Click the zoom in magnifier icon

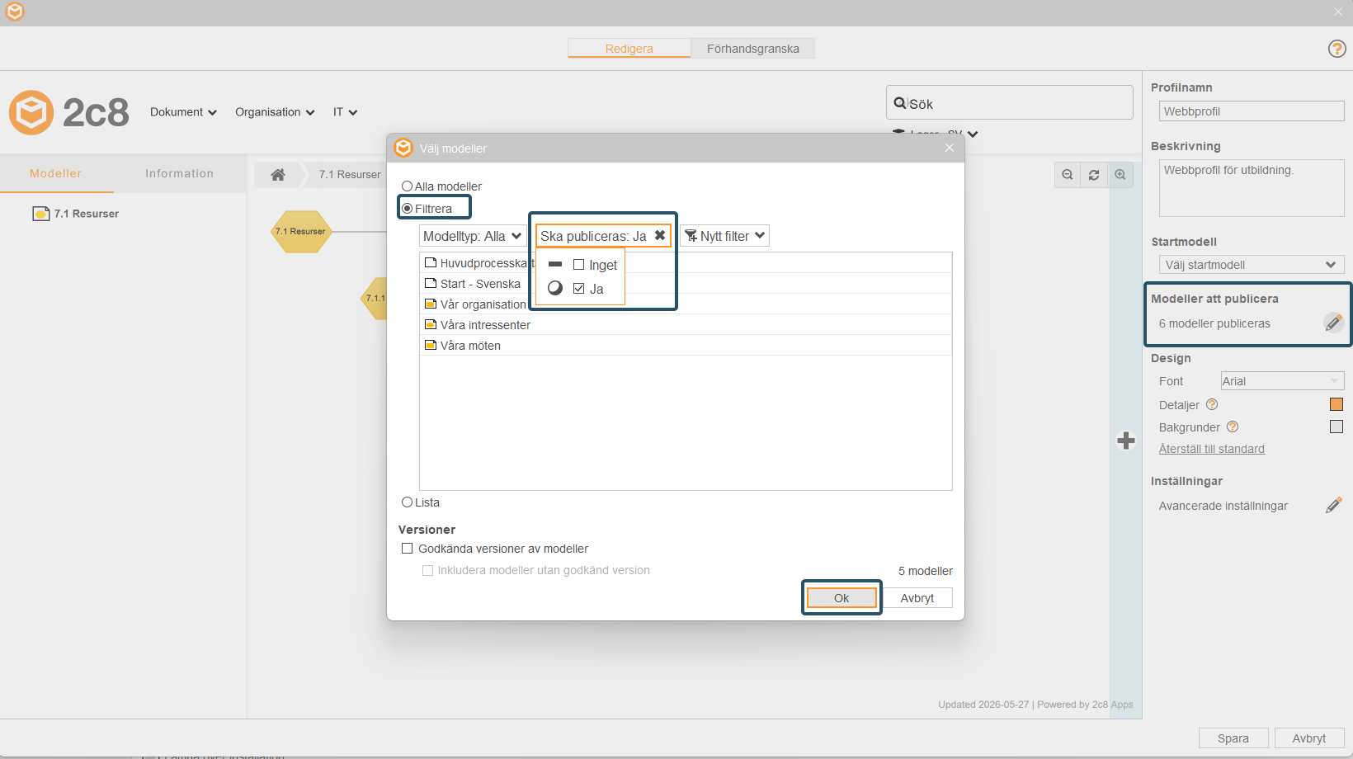(1120, 175)
